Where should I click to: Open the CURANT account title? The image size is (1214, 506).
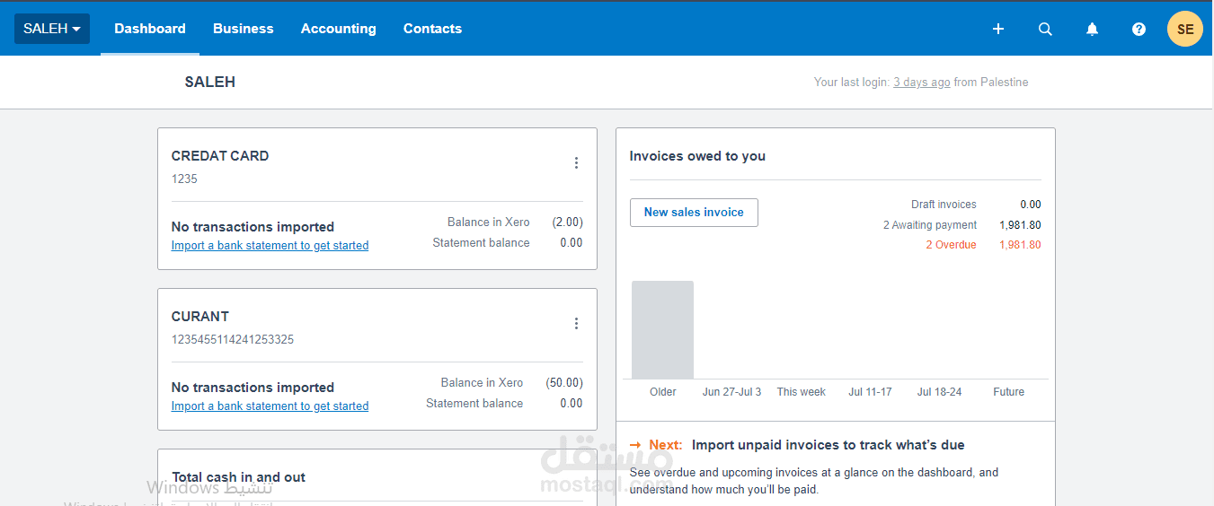200,317
